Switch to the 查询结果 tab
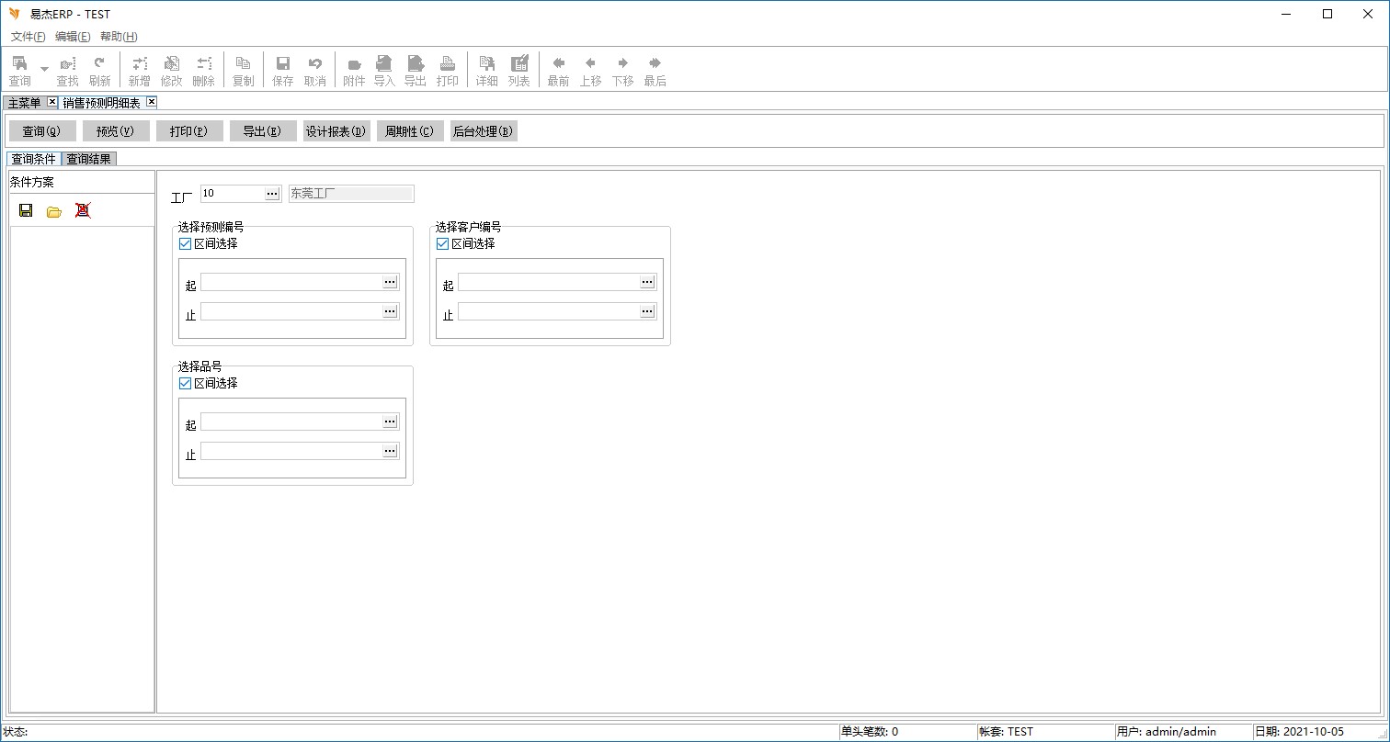This screenshot has width=1390, height=742. [x=88, y=159]
